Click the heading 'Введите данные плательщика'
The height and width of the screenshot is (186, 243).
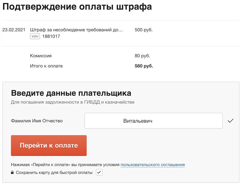71,93
